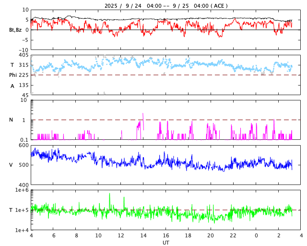Screen dimensions: 307x246
Task: Click the tall green temperature spike near 11 UT
Action: point(109,195)
